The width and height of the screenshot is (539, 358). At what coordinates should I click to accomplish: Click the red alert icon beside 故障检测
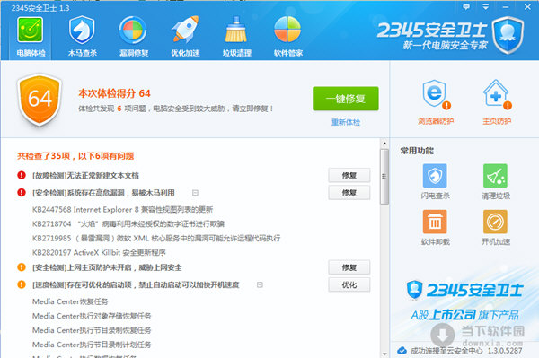tap(22, 175)
